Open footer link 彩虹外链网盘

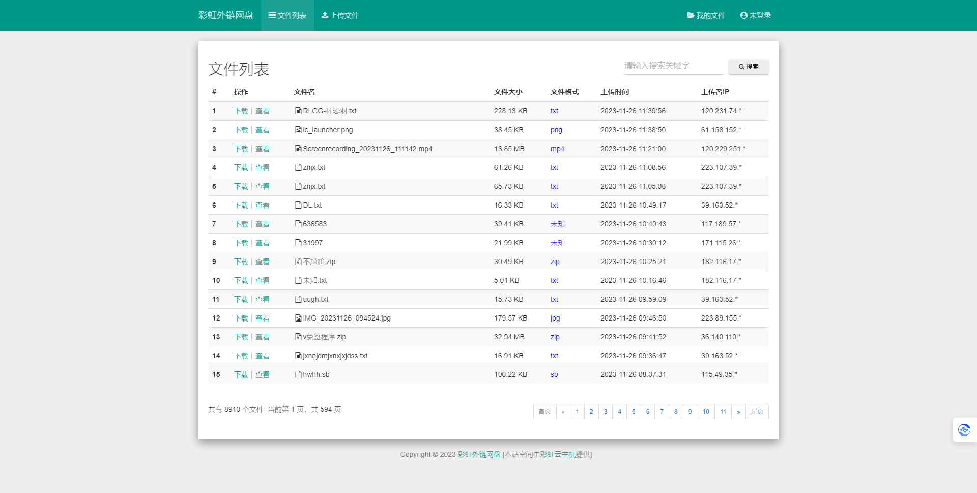point(479,454)
